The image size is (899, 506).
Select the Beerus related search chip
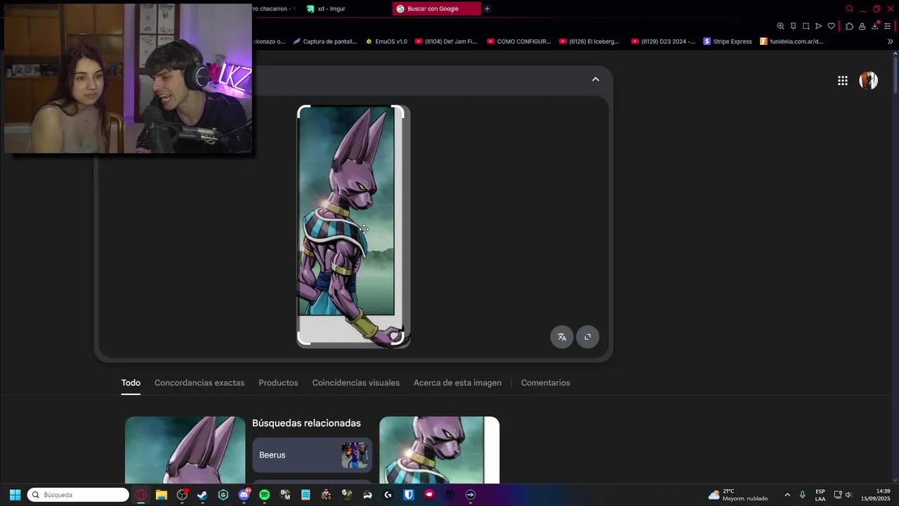[x=312, y=455]
